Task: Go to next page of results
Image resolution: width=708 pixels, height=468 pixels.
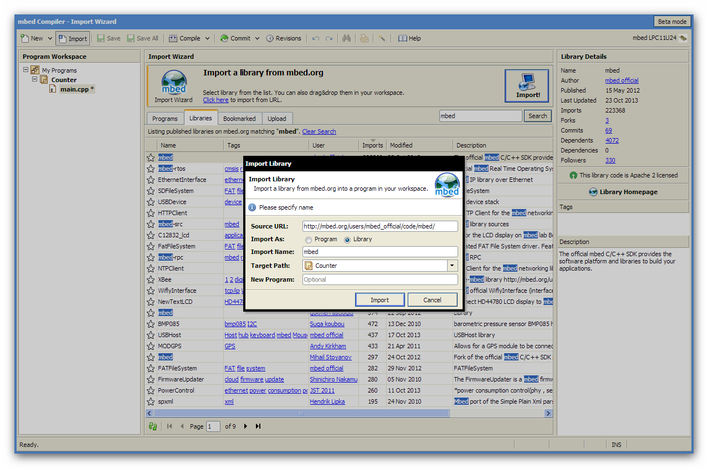Action: pos(245,426)
